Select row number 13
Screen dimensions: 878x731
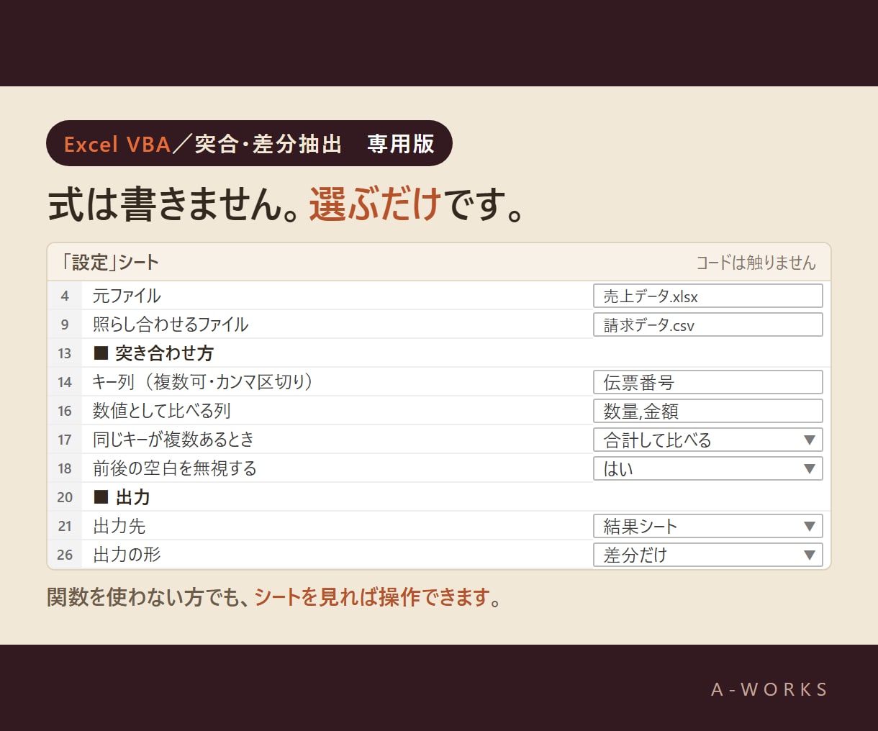coord(65,353)
